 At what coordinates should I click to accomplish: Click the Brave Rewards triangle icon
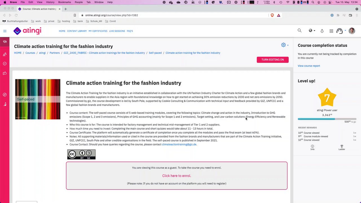(x=279, y=15)
